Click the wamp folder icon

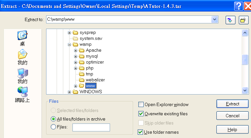[x=75, y=44]
